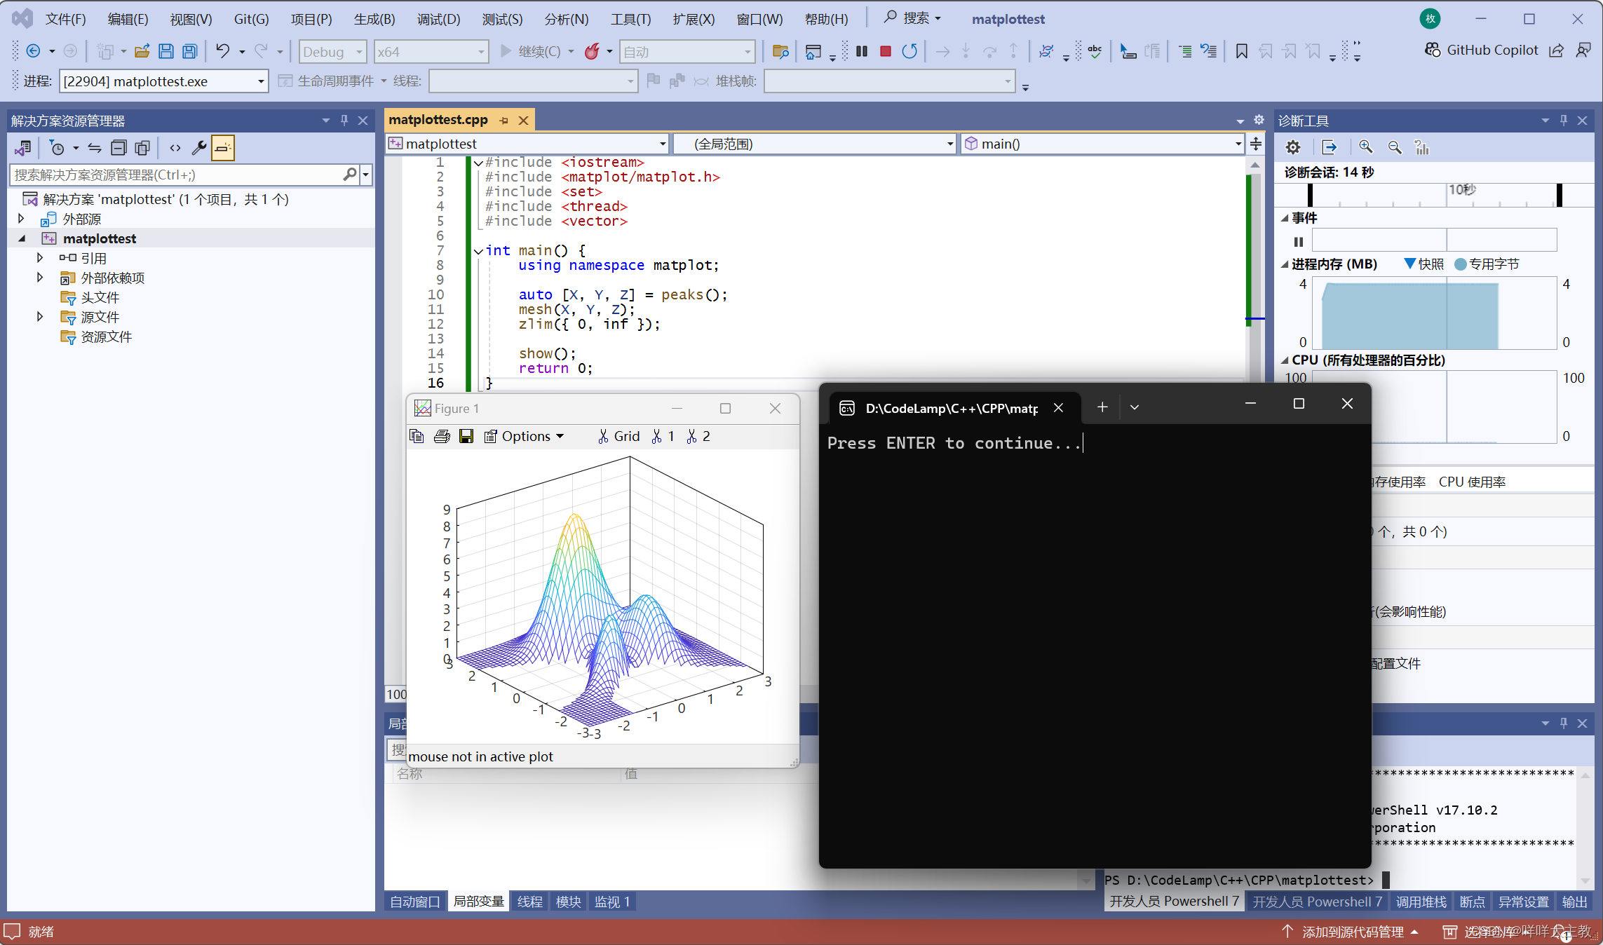Copy the plot using Figure 1 copy icon
Image resolution: width=1603 pixels, height=945 pixels.
(x=417, y=436)
